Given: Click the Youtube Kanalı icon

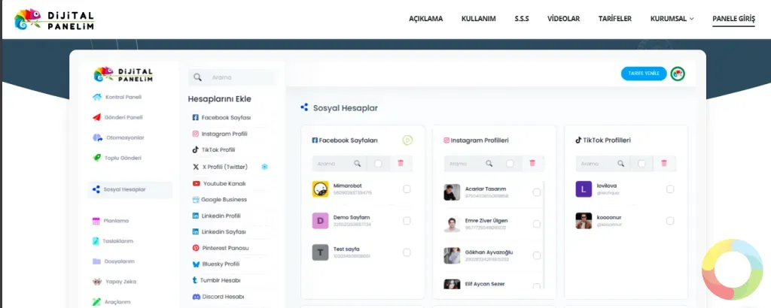Looking at the screenshot, I should click(x=197, y=183).
